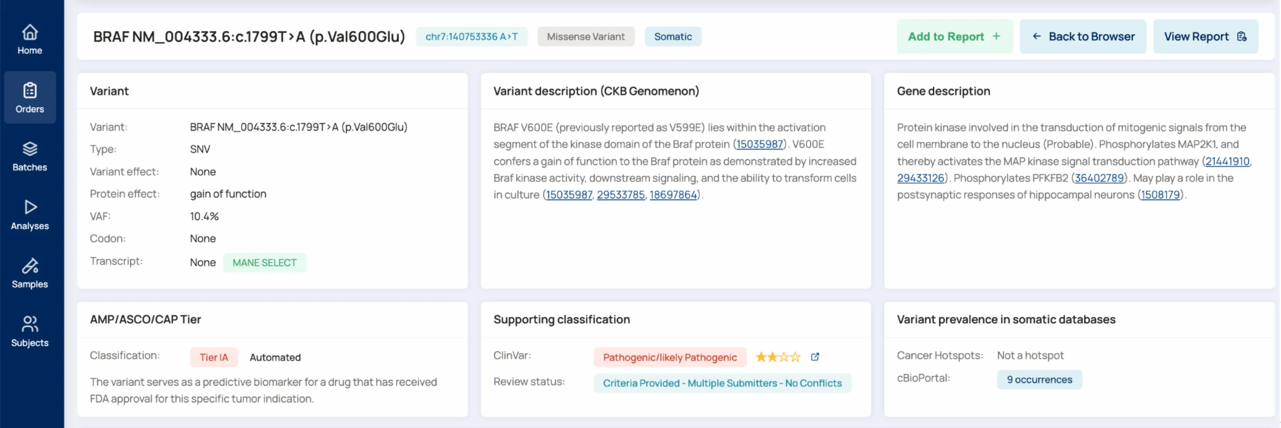
Task: Go to Orders in sidebar
Action: coord(30,97)
